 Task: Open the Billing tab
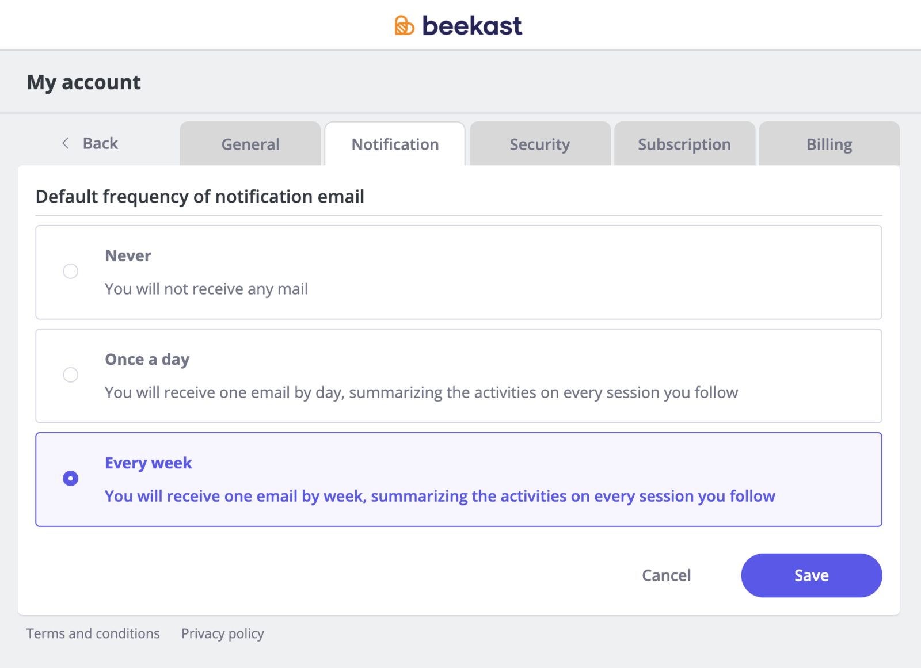(829, 144)
